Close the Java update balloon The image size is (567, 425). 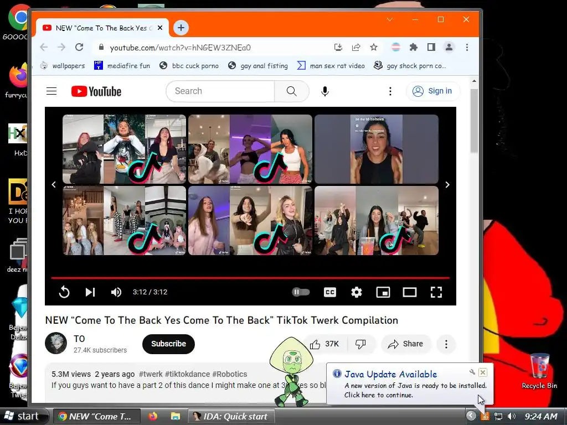pos(483,372)
